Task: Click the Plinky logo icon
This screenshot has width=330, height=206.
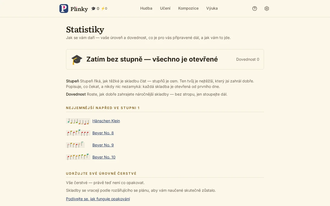Action: [64, 9]
